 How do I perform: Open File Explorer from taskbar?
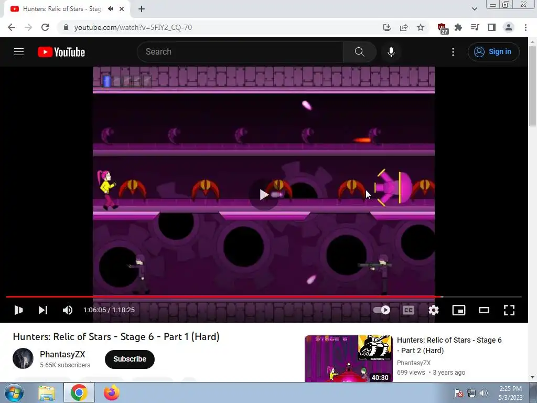(47, 393)
